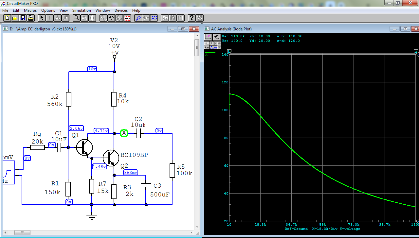Click the left arrow in Bode plot
Screen dimensions: 419x238
click(x=211, y=43)
